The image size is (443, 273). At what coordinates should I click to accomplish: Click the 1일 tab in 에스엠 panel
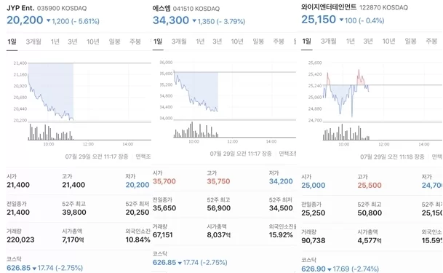158,41
